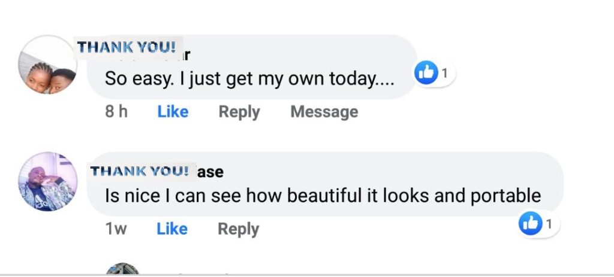Like the "Is nice" comment
The height and width of the screenshot is (277, 614).
point(172,229)
